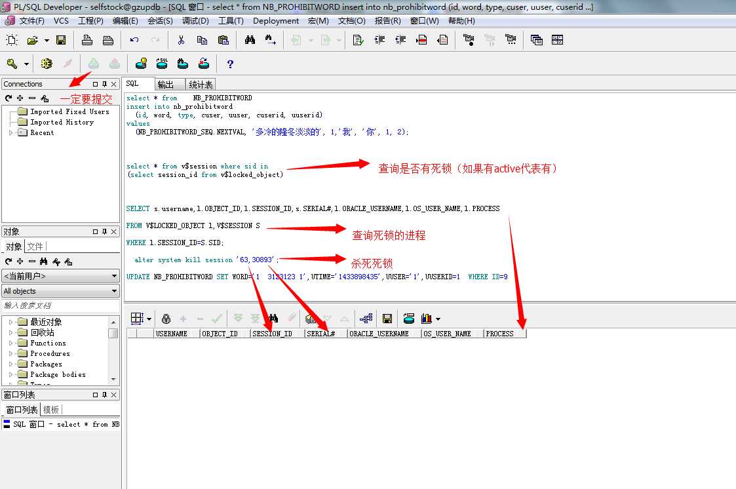The width and height of the screenshot is (736, 489).
Task: Open the 会话(S) menu
Action: coord(160,21)
